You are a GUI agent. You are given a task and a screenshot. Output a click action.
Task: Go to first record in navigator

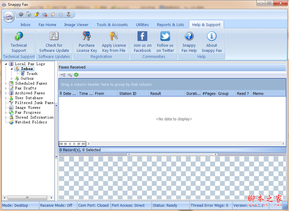(x=61, y=144)
